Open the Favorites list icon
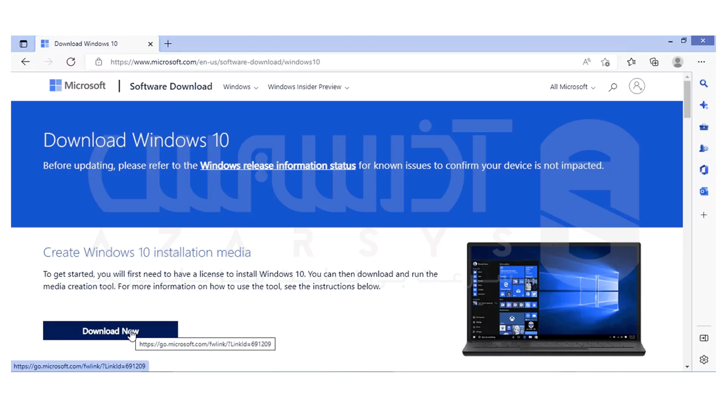727x408 pixels. tap(631, 62)
